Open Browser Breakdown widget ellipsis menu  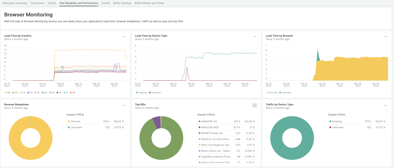pyautogui.click(x=124, y=105)
